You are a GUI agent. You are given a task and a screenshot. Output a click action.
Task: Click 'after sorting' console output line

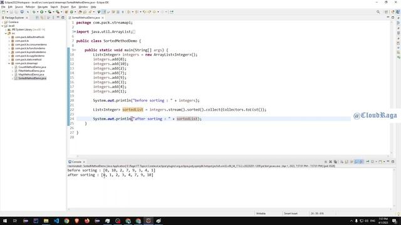[x=110, y=175]
